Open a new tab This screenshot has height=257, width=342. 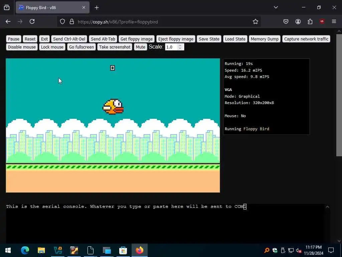(97, 8)
